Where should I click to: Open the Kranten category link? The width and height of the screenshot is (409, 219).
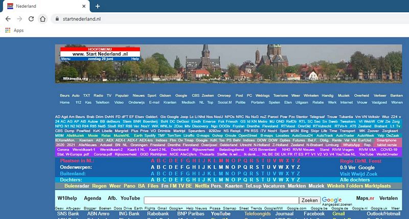pos(170,102)
